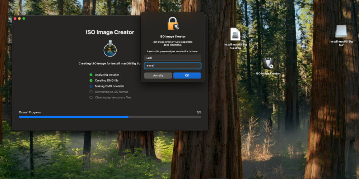Click the 'Creating DMG file' step text

tap(107, 81)
